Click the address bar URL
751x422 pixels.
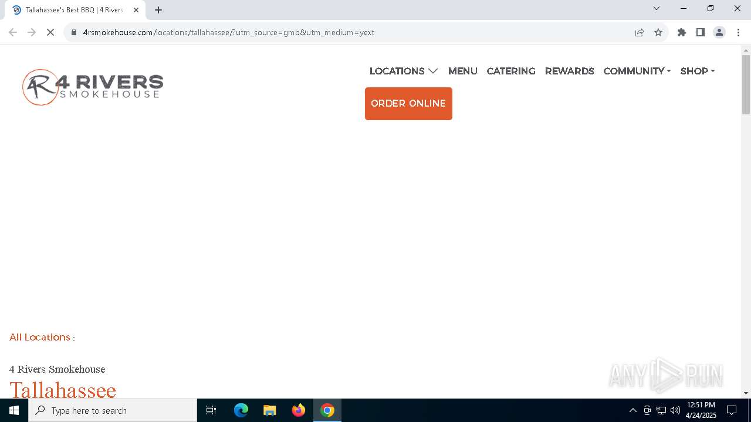[229, 32]
